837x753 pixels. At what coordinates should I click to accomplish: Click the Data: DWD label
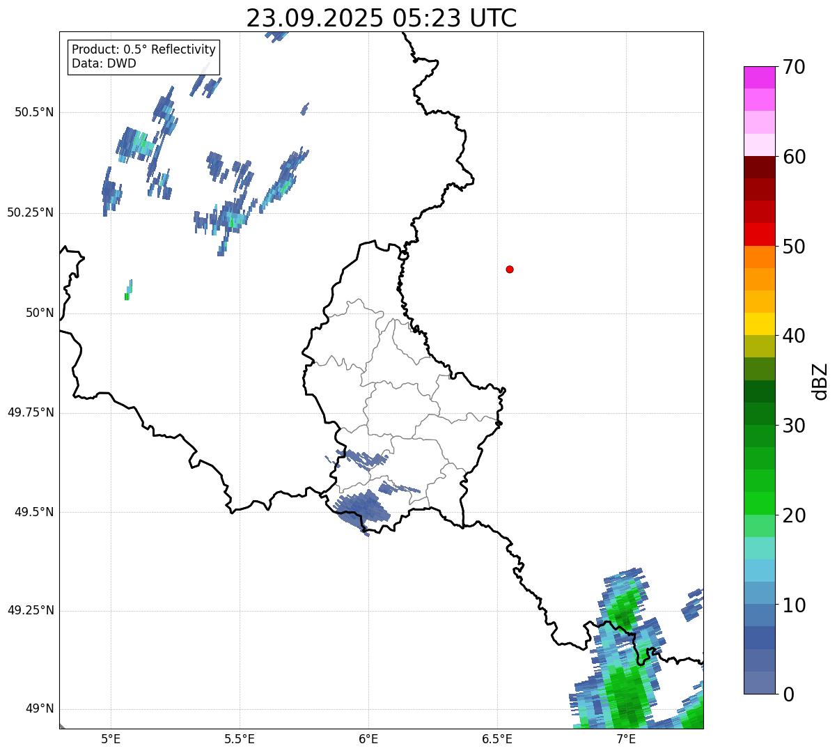[x=104, y=64]
